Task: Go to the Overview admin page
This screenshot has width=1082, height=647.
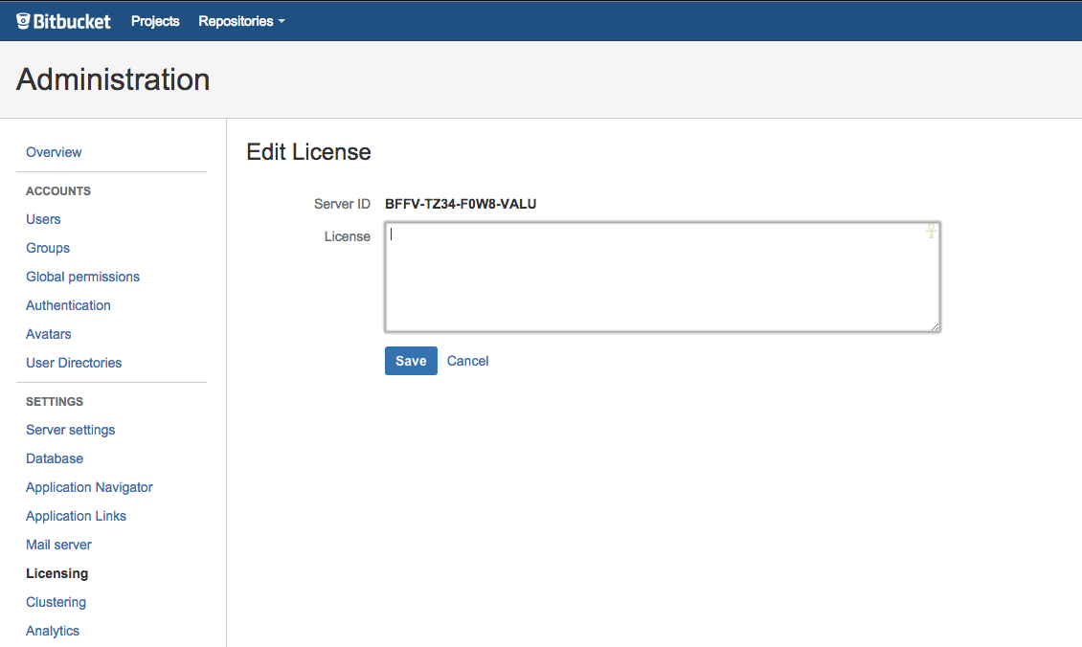Action: point(54,152)
